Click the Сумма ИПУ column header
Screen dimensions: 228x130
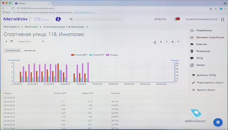coord(87,93)
